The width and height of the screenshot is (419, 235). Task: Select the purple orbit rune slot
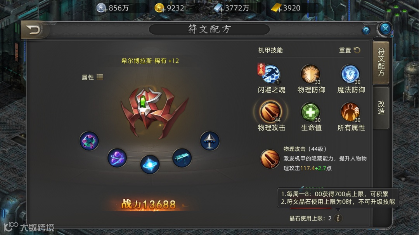pyautogui.click(x=117, y=158)
